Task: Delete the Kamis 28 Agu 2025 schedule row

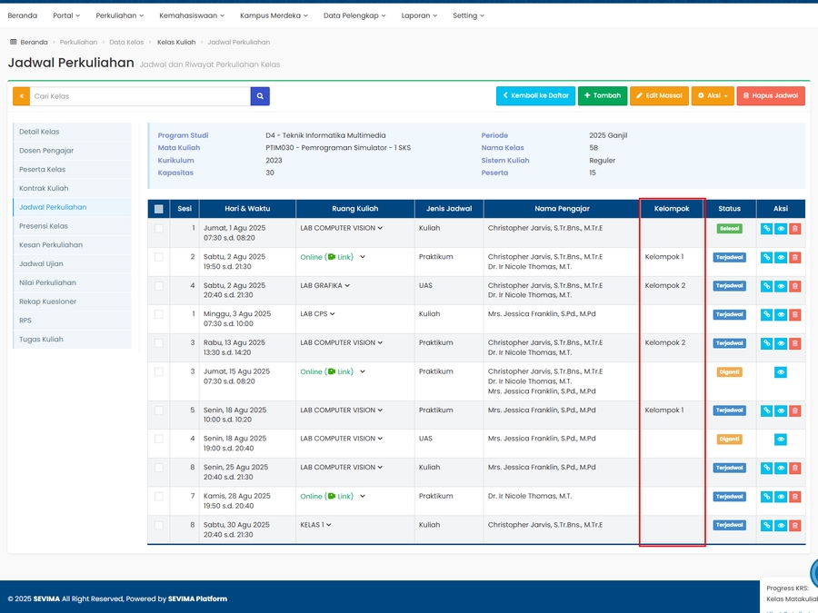Action: 795,497
